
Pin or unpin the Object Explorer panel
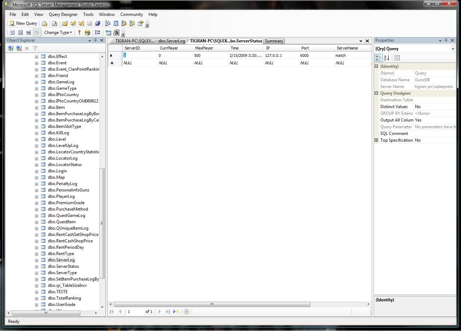coord(95,40)
